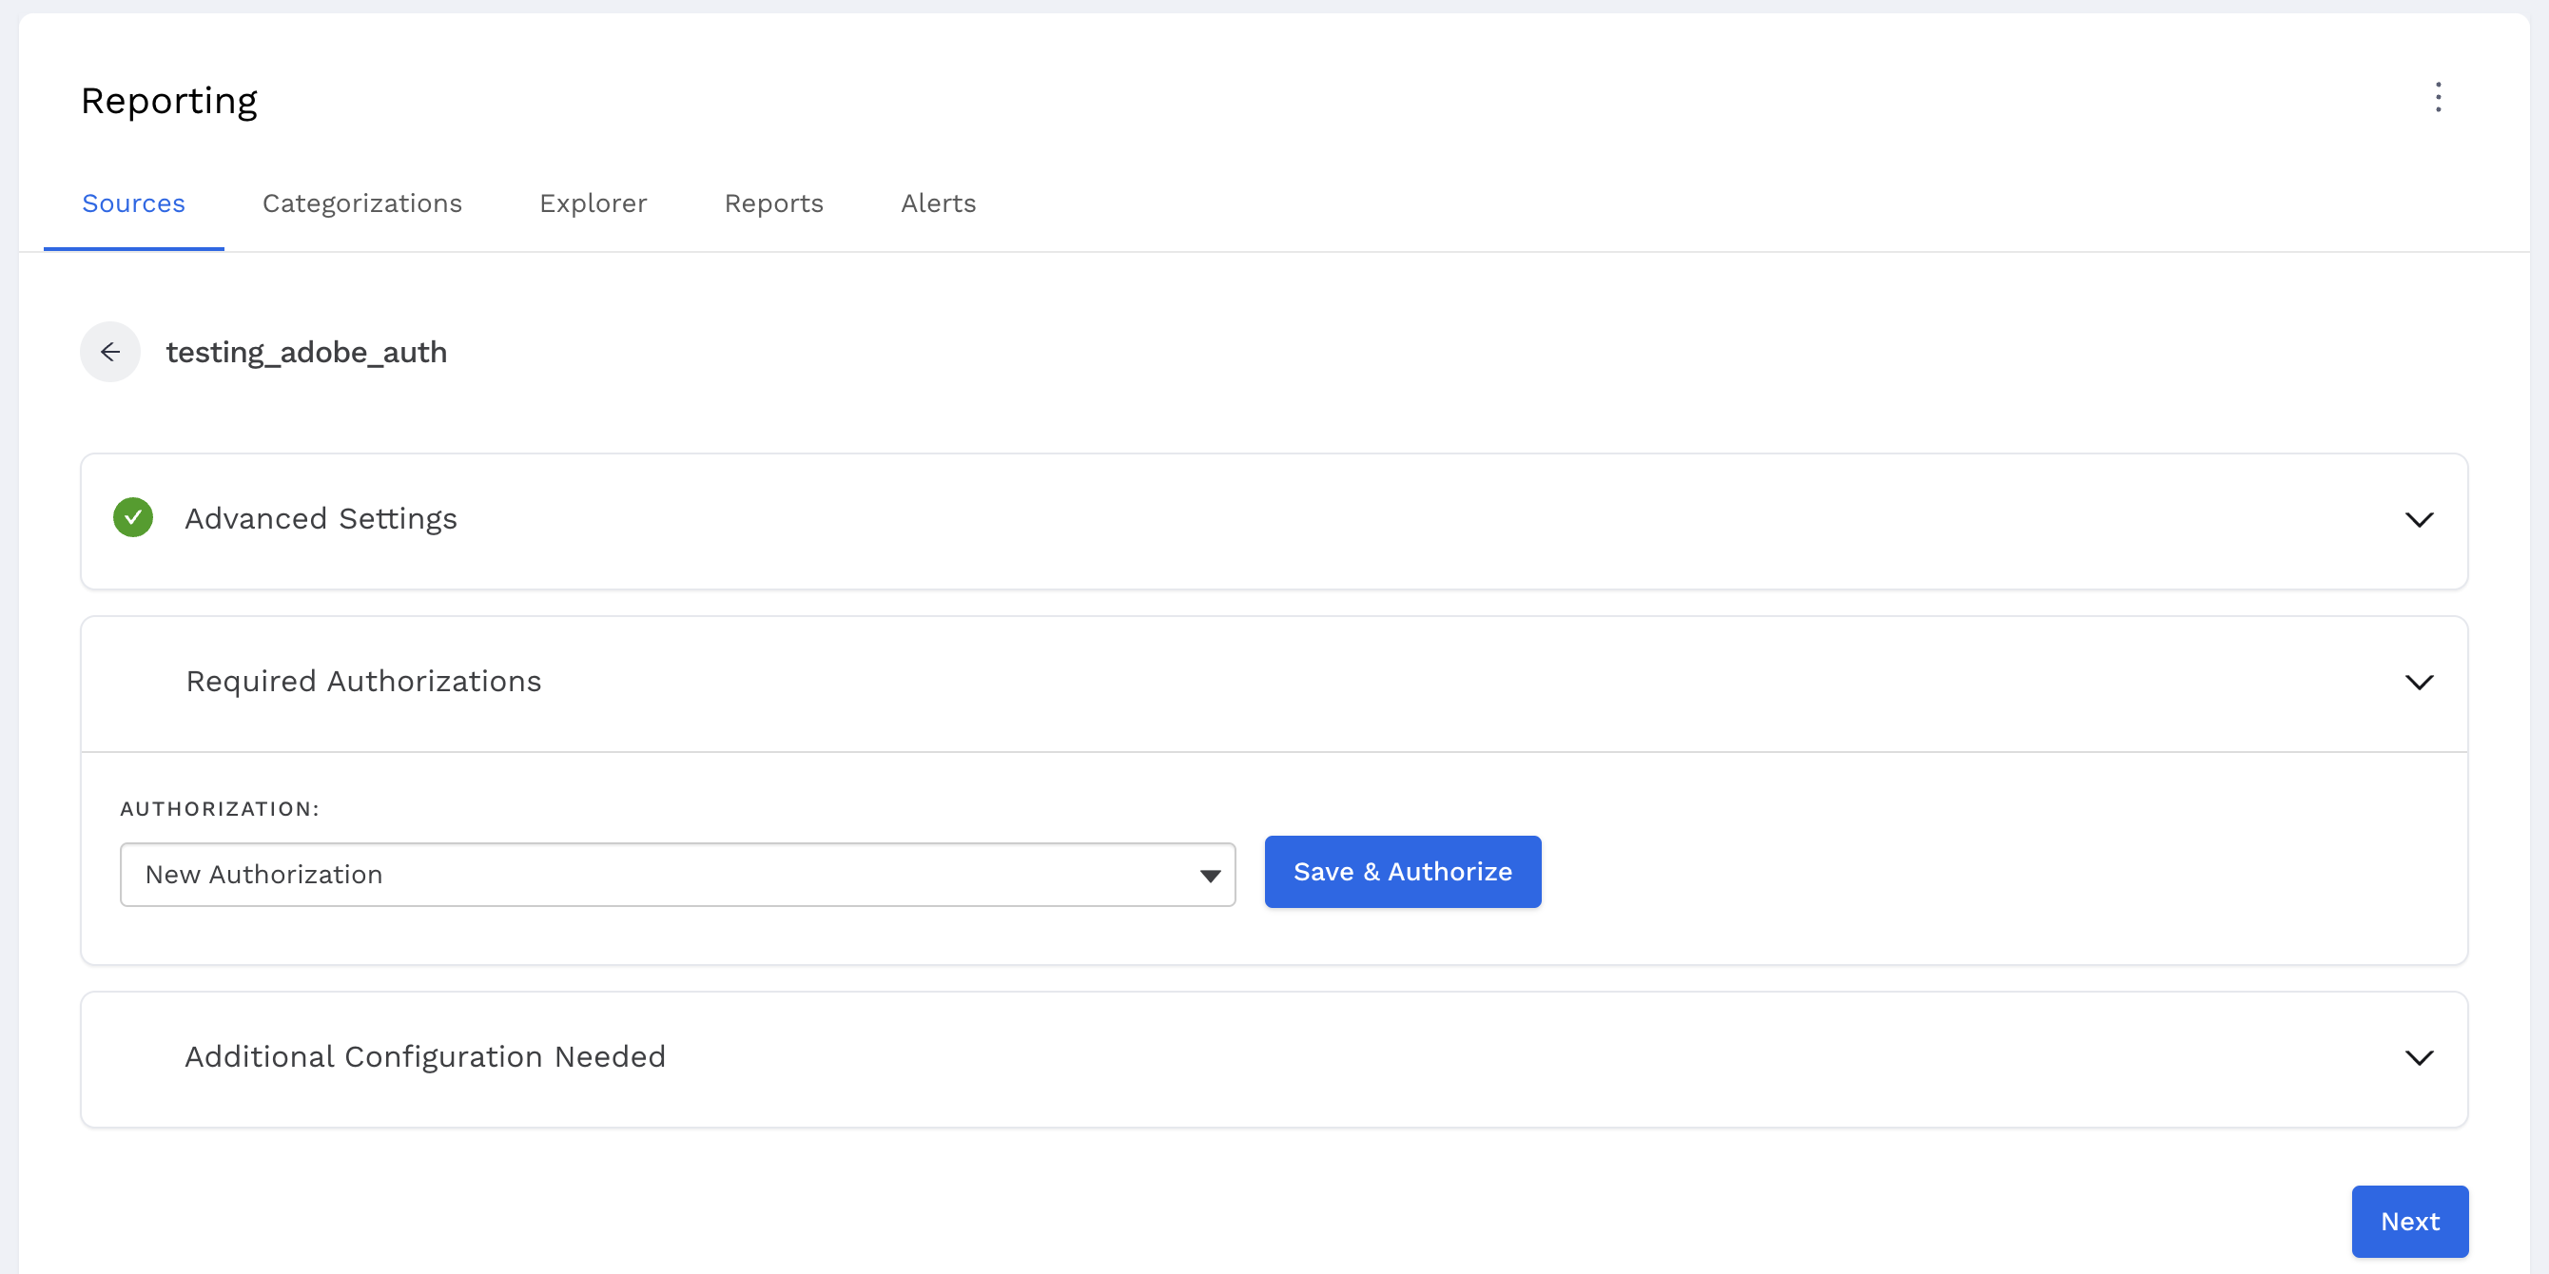Click the Required Authorizations header text
Image resolution: width=2549 pixels, height=1274 pixels.
[x=363, y=682]
